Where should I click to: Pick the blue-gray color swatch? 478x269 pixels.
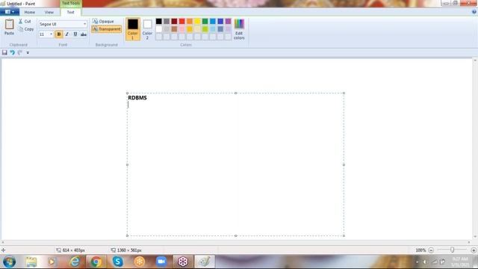220,29
